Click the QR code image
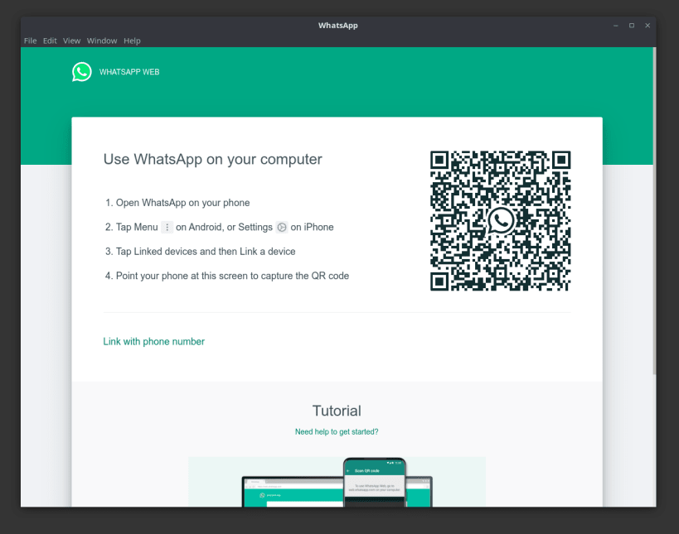 (x=500, y=220)
